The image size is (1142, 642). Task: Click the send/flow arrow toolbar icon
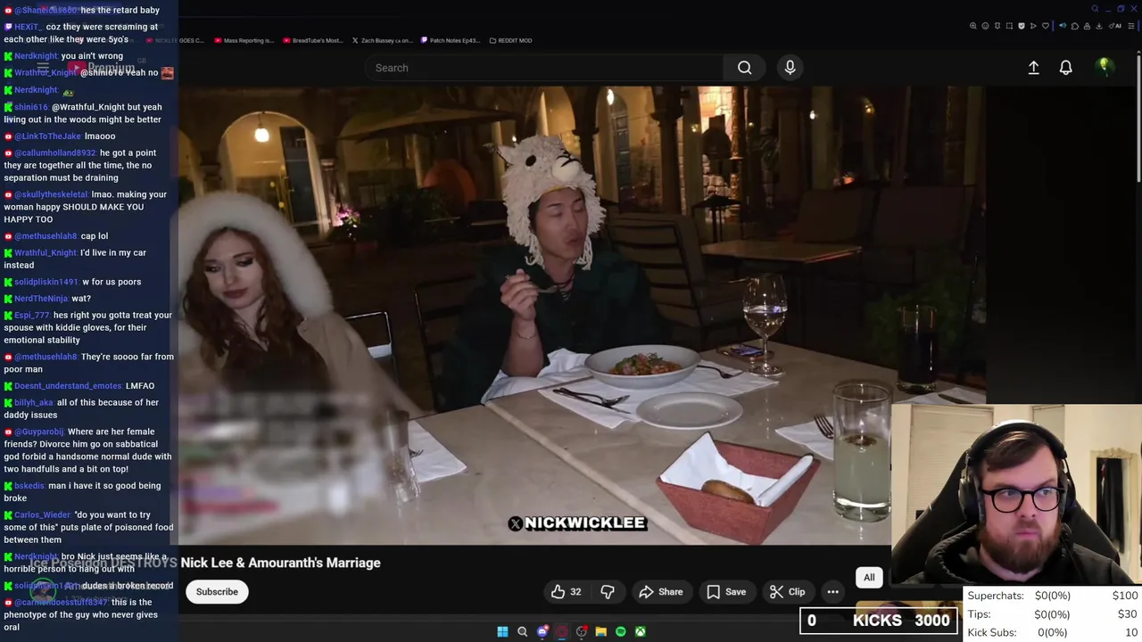click(1033, 26)
